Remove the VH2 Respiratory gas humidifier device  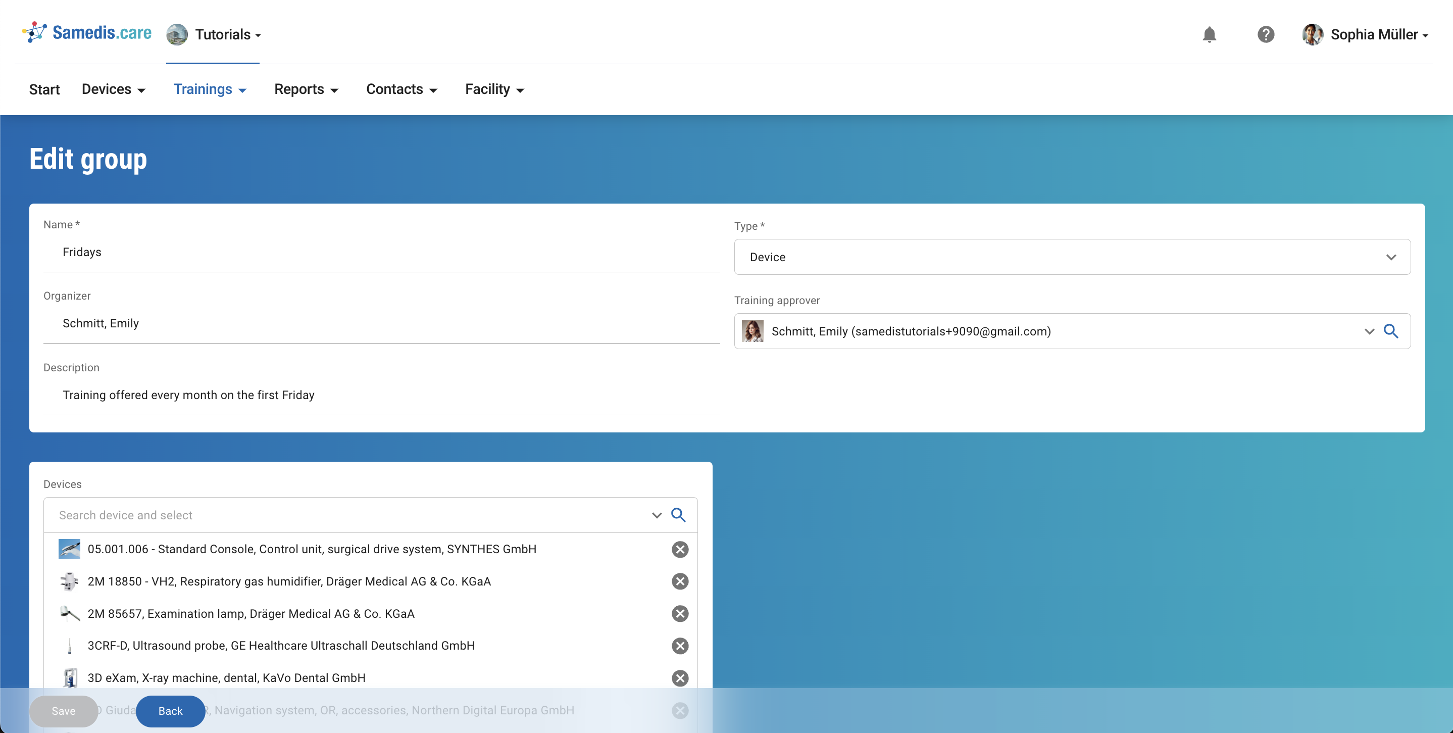pyautogui.click(x=680, y=581)
